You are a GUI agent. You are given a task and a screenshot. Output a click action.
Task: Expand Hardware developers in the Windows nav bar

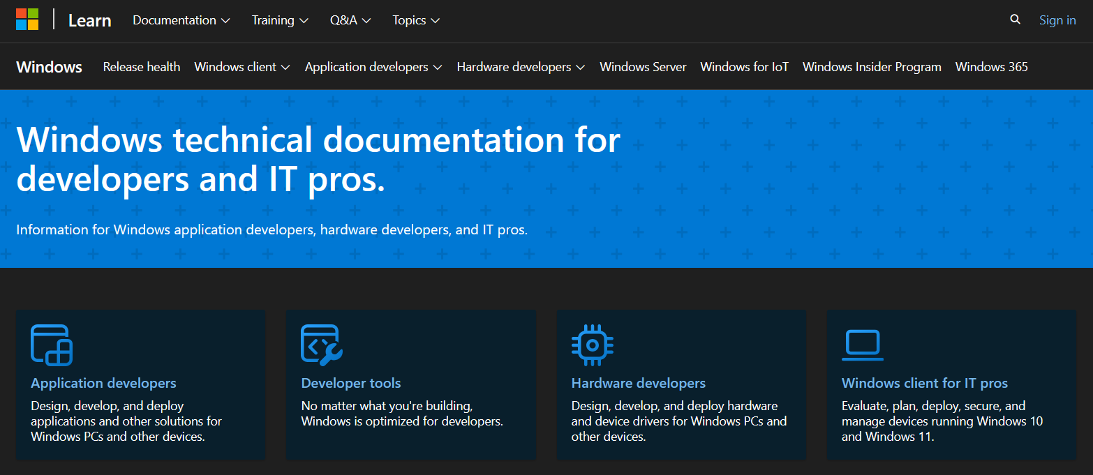click(521, 67)
